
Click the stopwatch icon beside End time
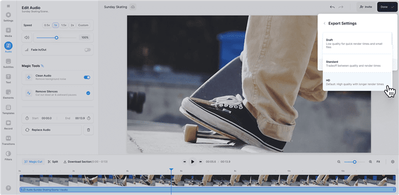click(x=89, y=118)
